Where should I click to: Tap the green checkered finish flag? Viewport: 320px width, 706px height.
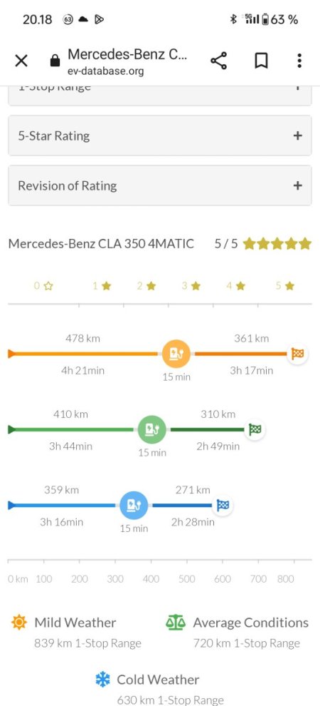tap(255, 429)
